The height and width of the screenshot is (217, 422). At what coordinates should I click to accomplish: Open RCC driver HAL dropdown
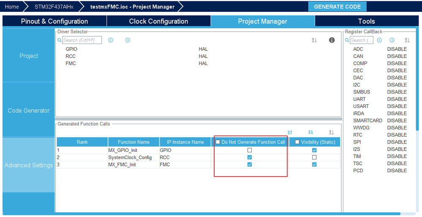click(203, 56)
